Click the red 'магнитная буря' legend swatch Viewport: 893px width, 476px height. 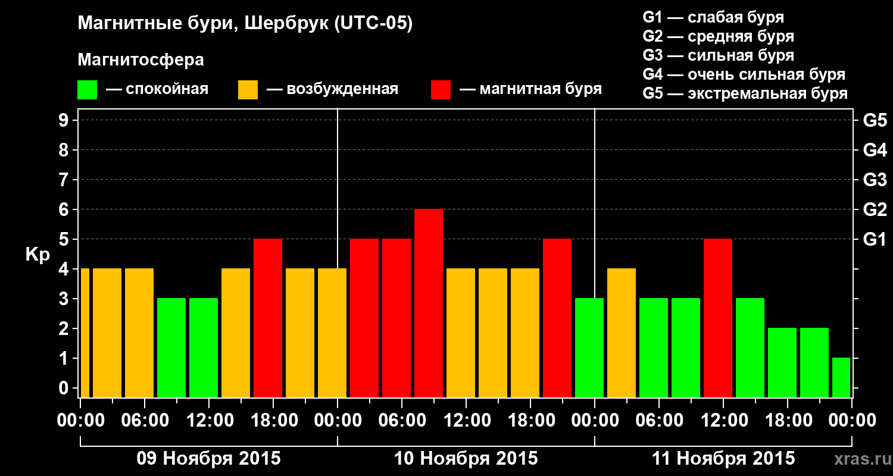point(441,90)
